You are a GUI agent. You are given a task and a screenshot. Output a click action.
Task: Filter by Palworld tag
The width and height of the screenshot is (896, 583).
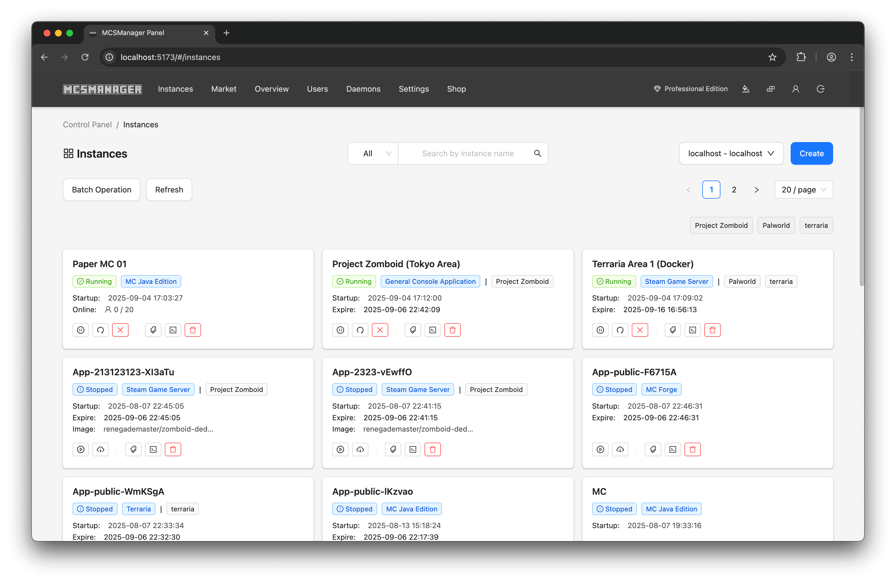click(776, 225)
